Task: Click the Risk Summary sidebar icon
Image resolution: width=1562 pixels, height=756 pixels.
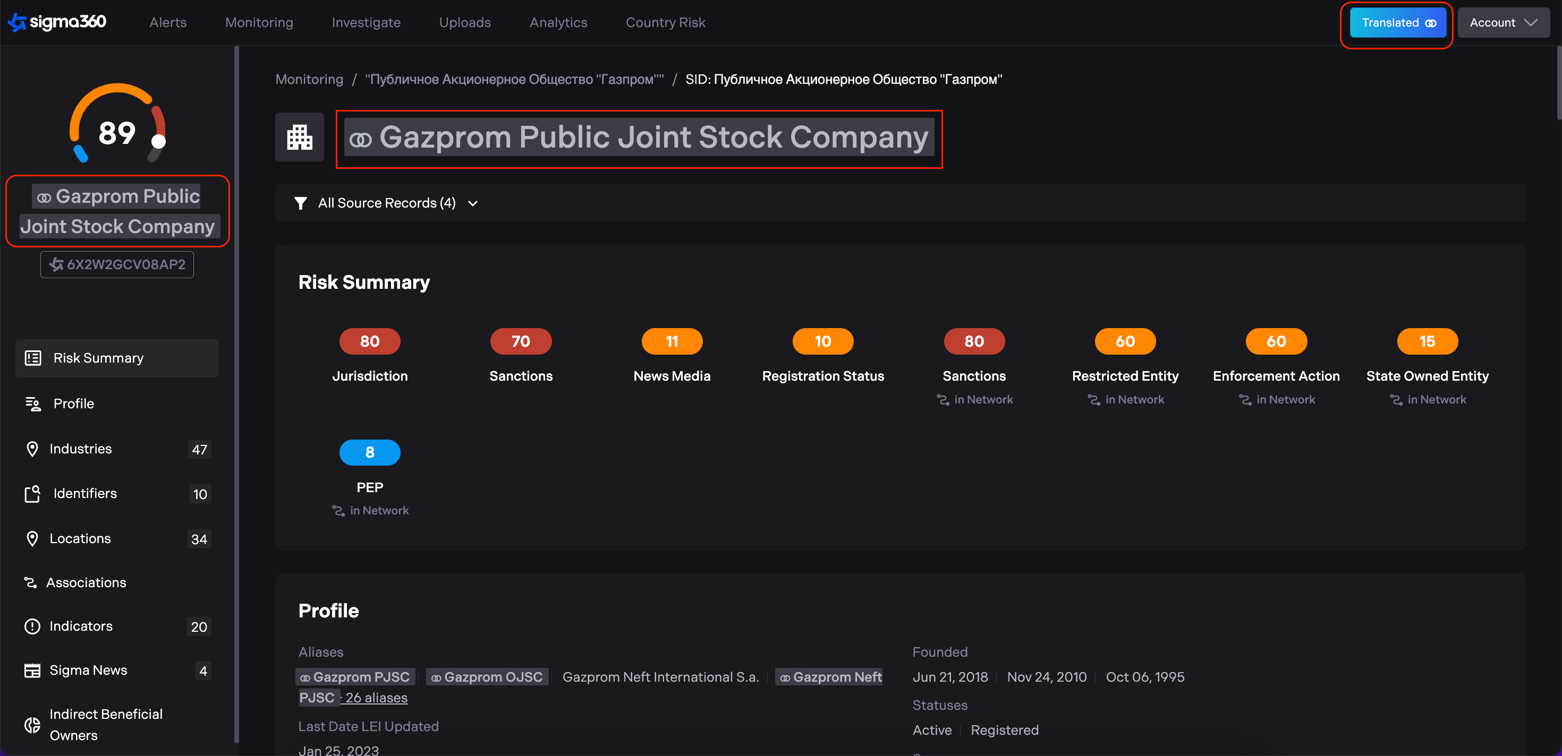Action: tap(33, 358)
